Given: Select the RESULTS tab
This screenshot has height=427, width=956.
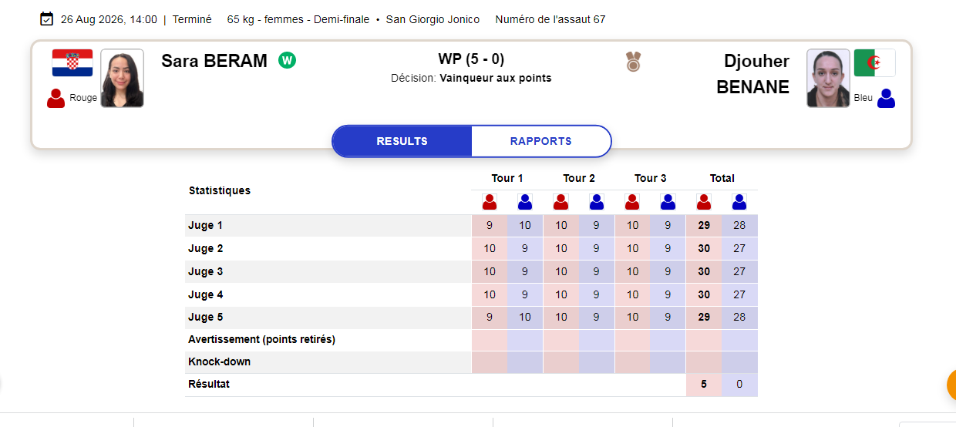Looking at the screenshot, I should point(402,141).
